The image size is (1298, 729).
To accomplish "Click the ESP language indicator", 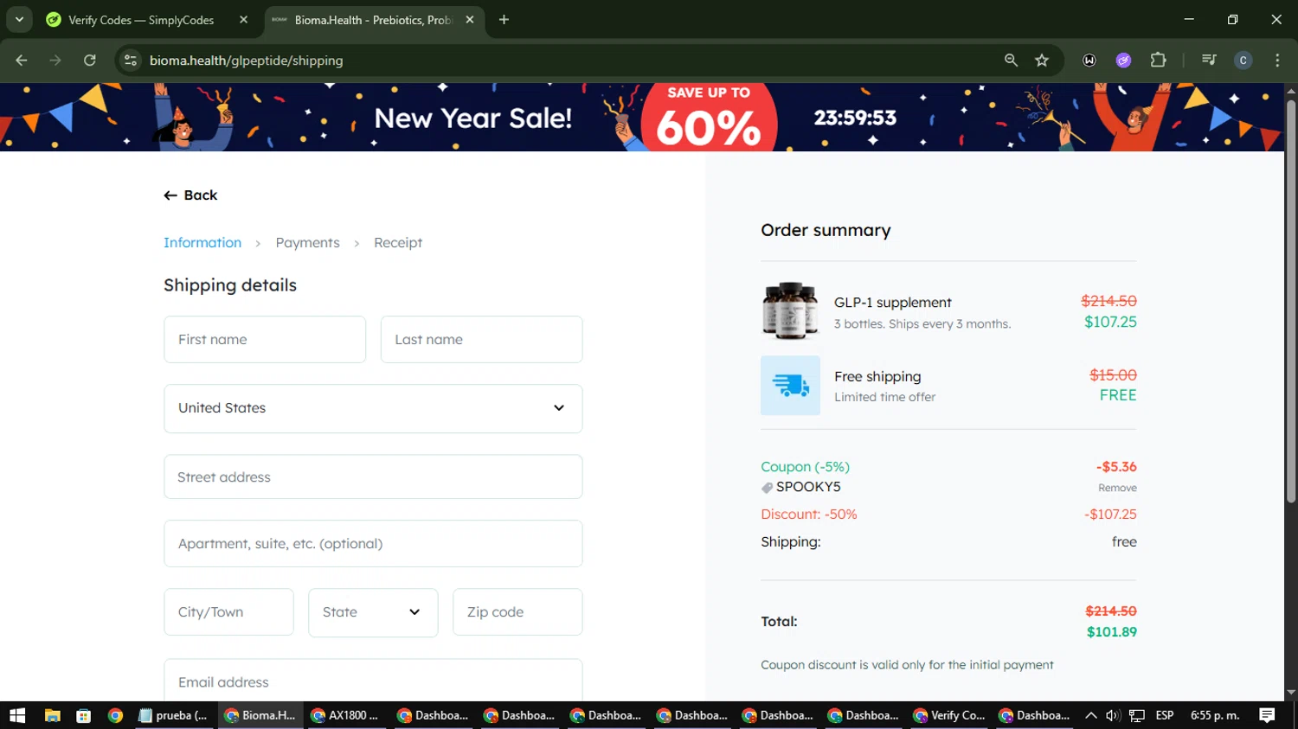I will point(1165,715).
